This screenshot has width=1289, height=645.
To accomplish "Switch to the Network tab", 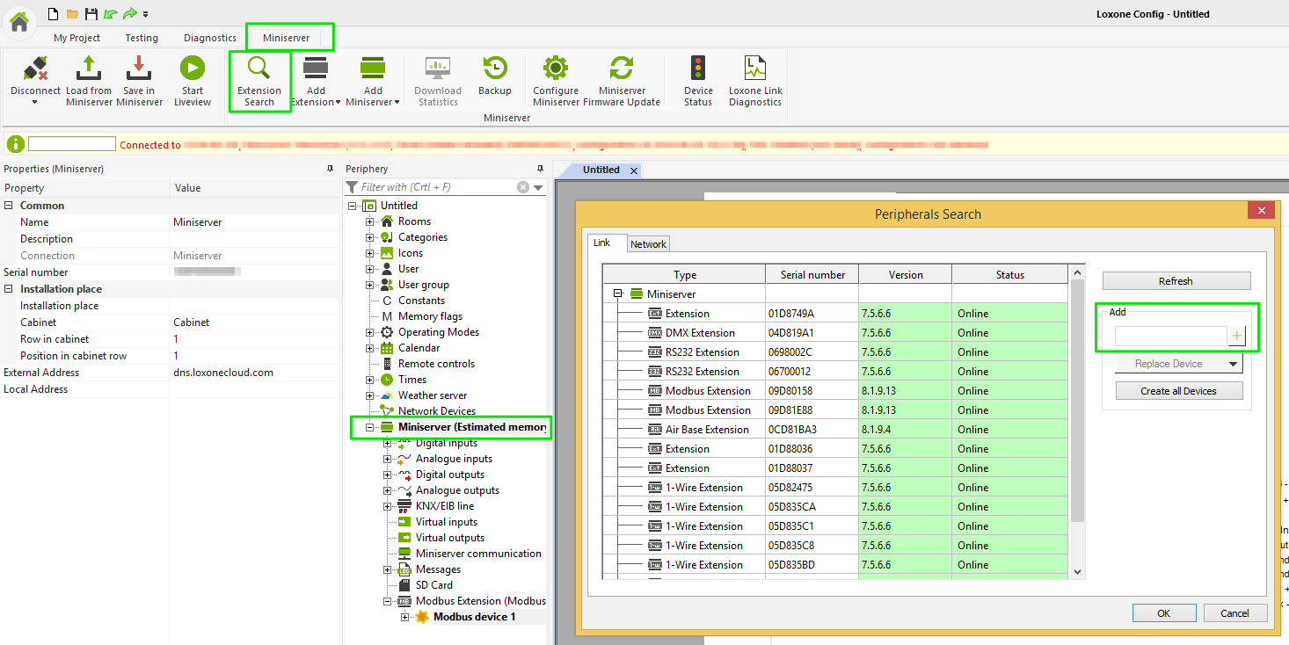I will pos(648,244).
